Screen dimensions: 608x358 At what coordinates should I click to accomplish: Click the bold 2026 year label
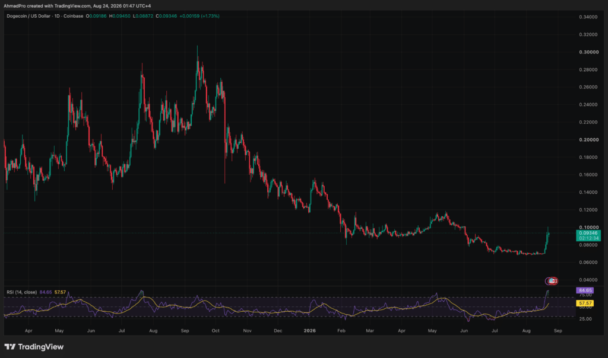(310, 331)
